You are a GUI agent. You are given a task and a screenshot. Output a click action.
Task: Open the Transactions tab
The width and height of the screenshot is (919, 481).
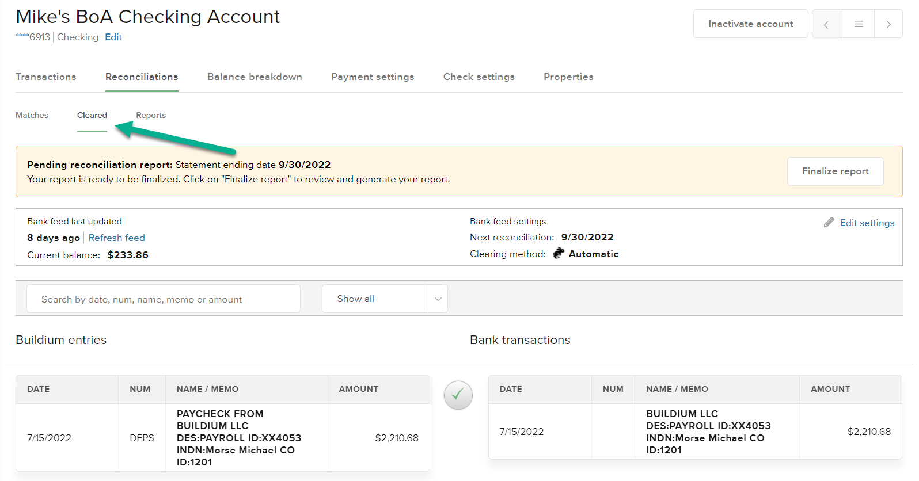(46, 77)
